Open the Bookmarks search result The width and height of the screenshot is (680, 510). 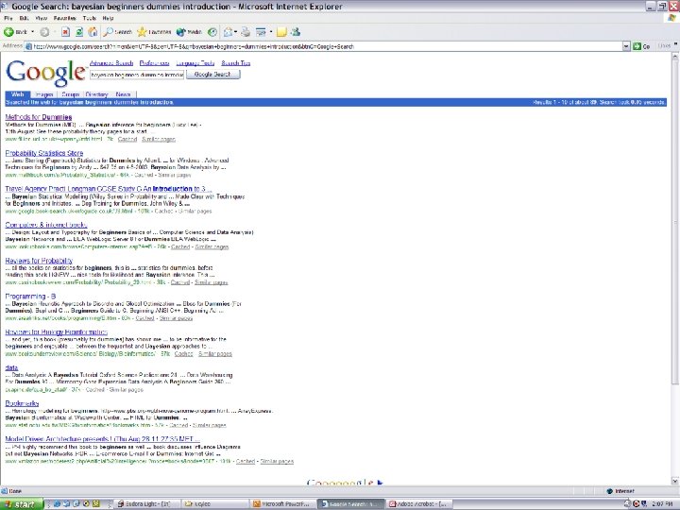click(x=22, y=403)
